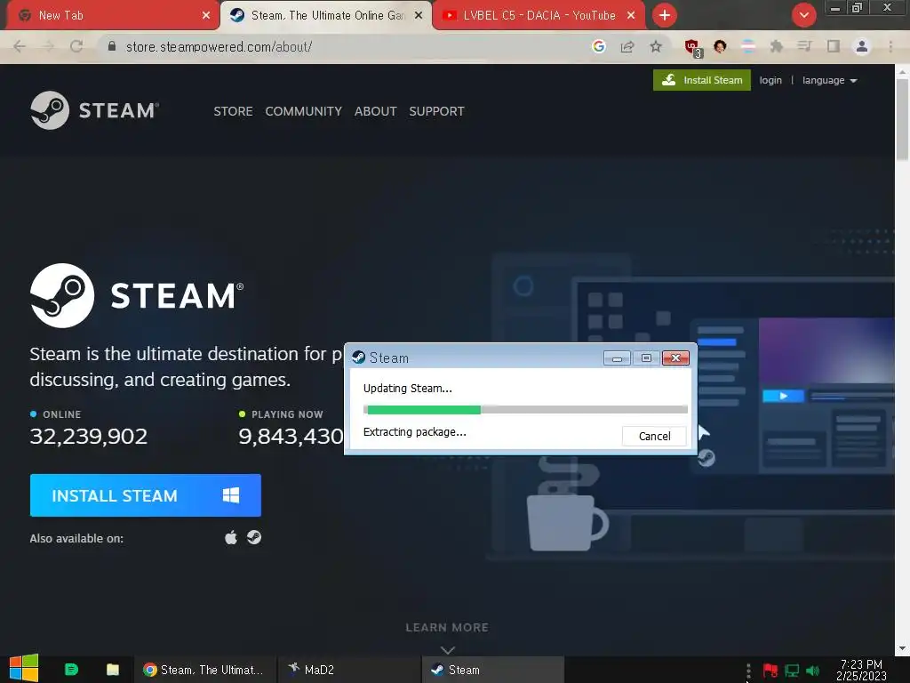The image size is (910, 683).
Task: Click the page vertical scrollbar thumb
Action: pos(902,119)
